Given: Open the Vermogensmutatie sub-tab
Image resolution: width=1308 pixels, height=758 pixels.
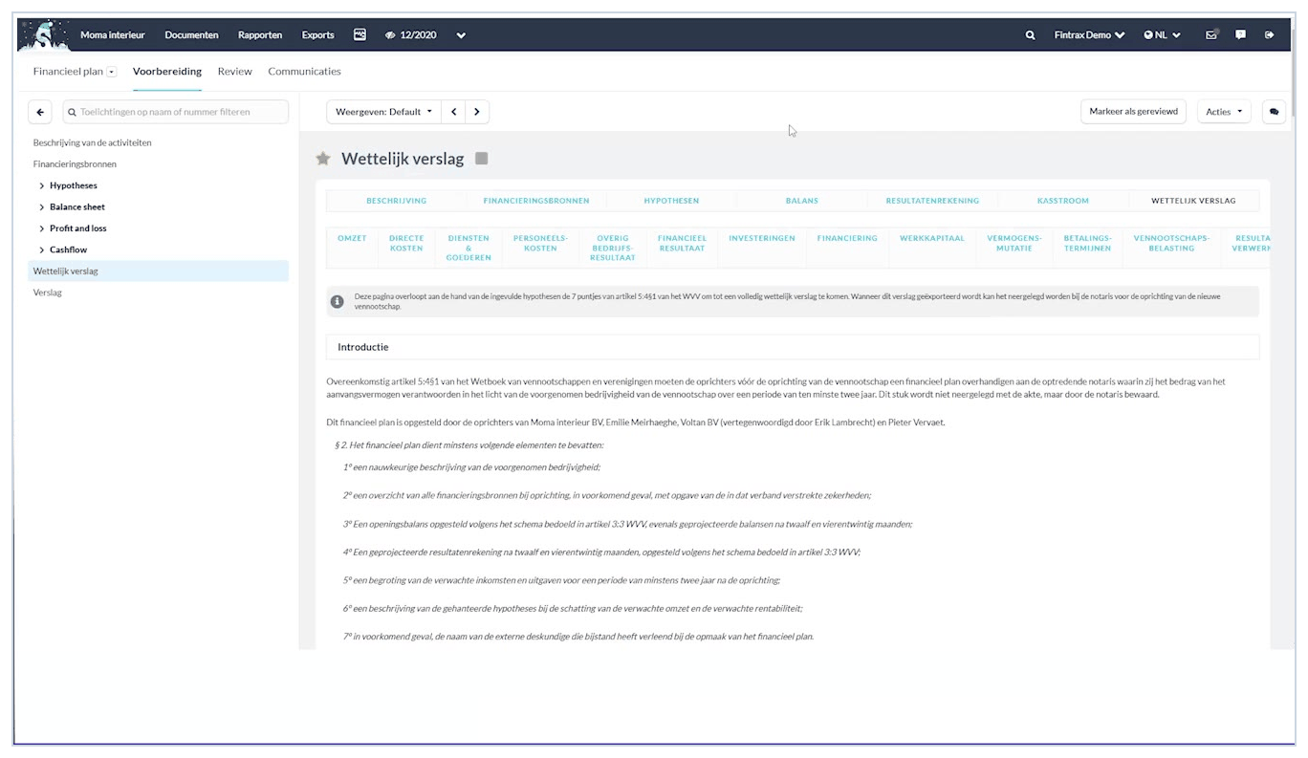Looking at the screenshot, I should (x=1014, y=243).
